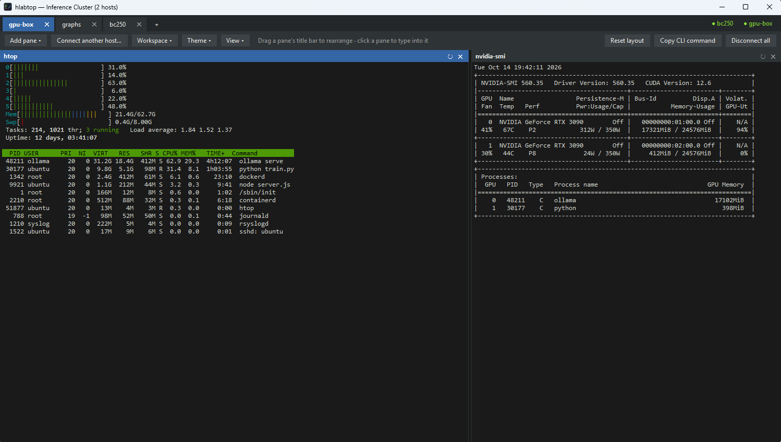Screen dimensions: 781x442
Task: Click Reset layout button
Action: 627,41
